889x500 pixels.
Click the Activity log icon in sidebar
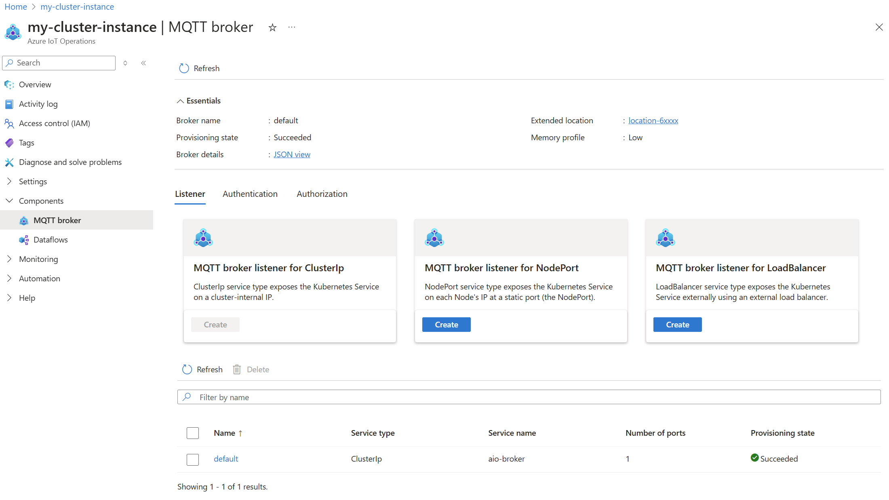(x=9, y=104)
